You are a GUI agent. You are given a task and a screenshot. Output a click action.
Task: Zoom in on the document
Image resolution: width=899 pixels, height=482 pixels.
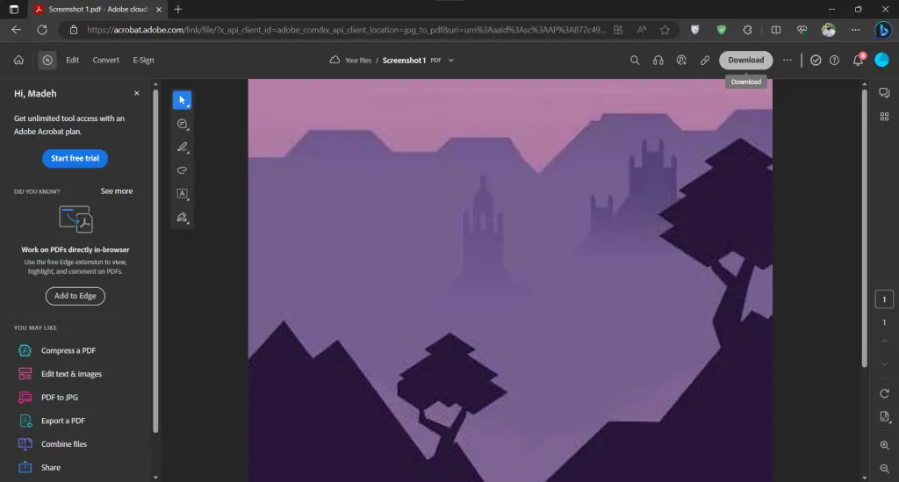[884, 445]
